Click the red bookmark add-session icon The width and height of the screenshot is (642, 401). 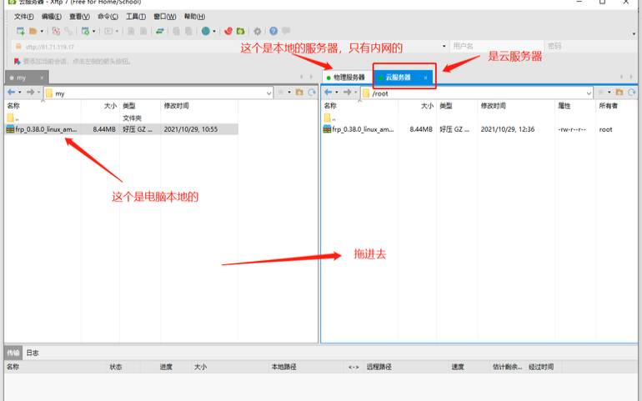17,62
